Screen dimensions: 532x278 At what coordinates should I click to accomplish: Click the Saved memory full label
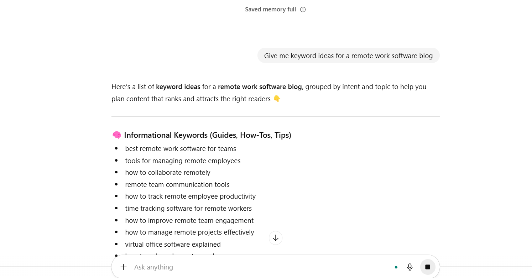point(270,9)
